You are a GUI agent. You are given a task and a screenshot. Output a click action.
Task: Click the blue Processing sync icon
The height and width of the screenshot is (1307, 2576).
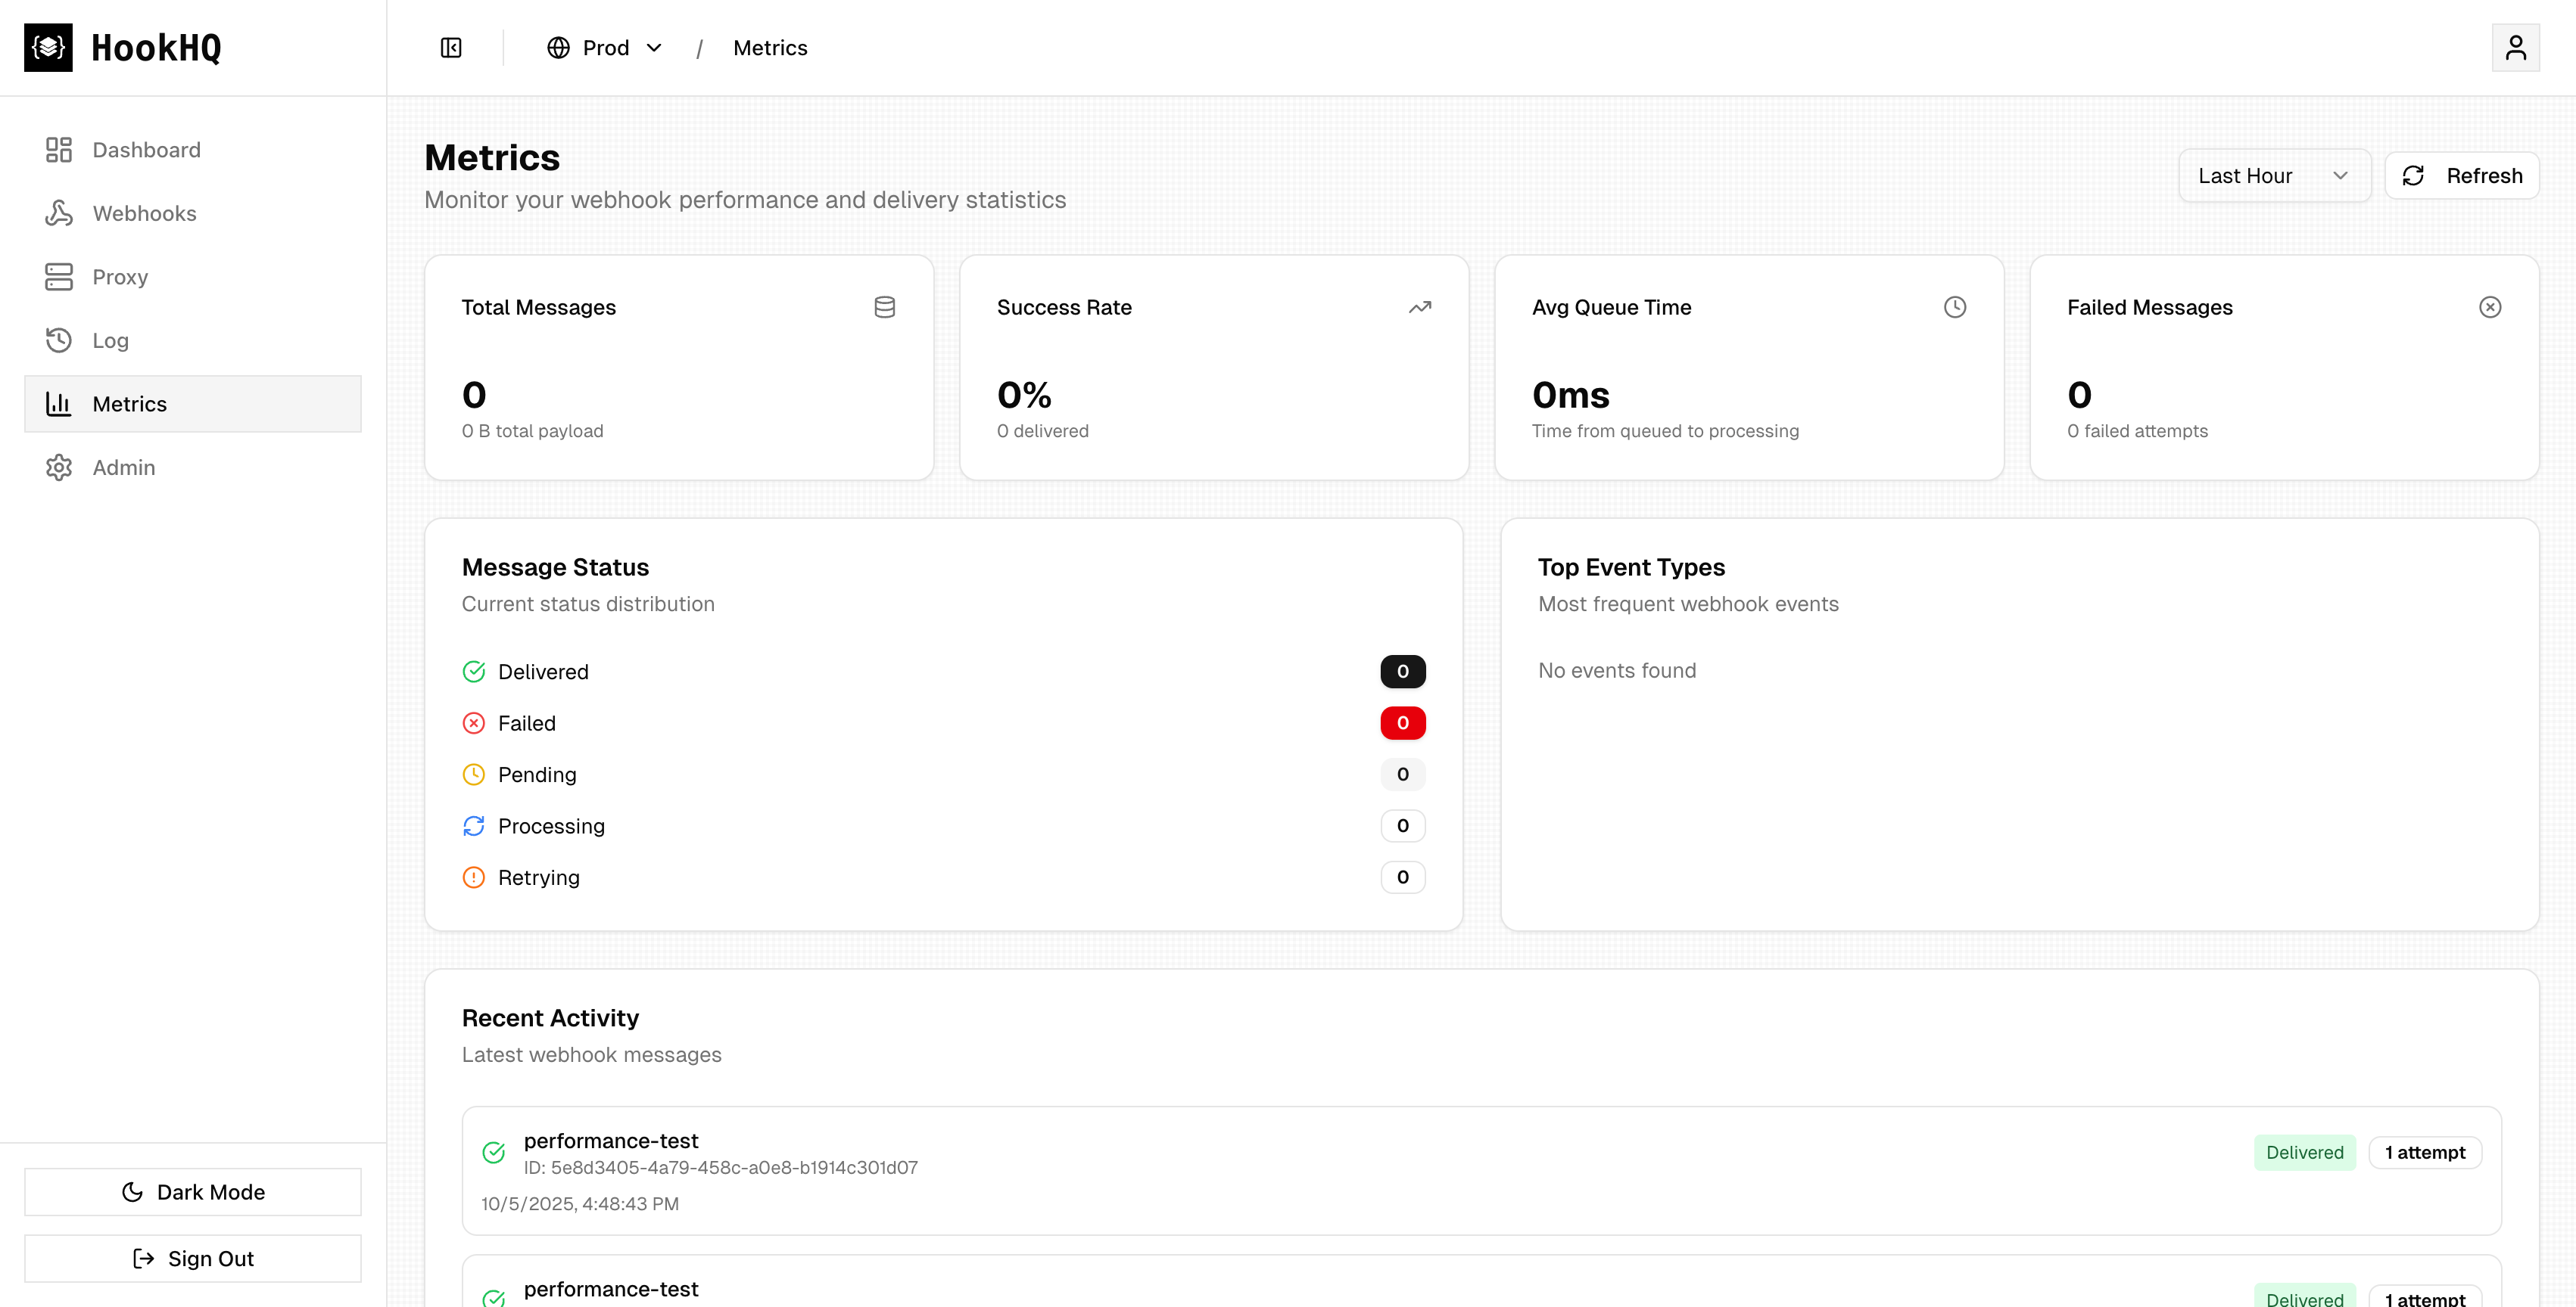coord(474,827)
